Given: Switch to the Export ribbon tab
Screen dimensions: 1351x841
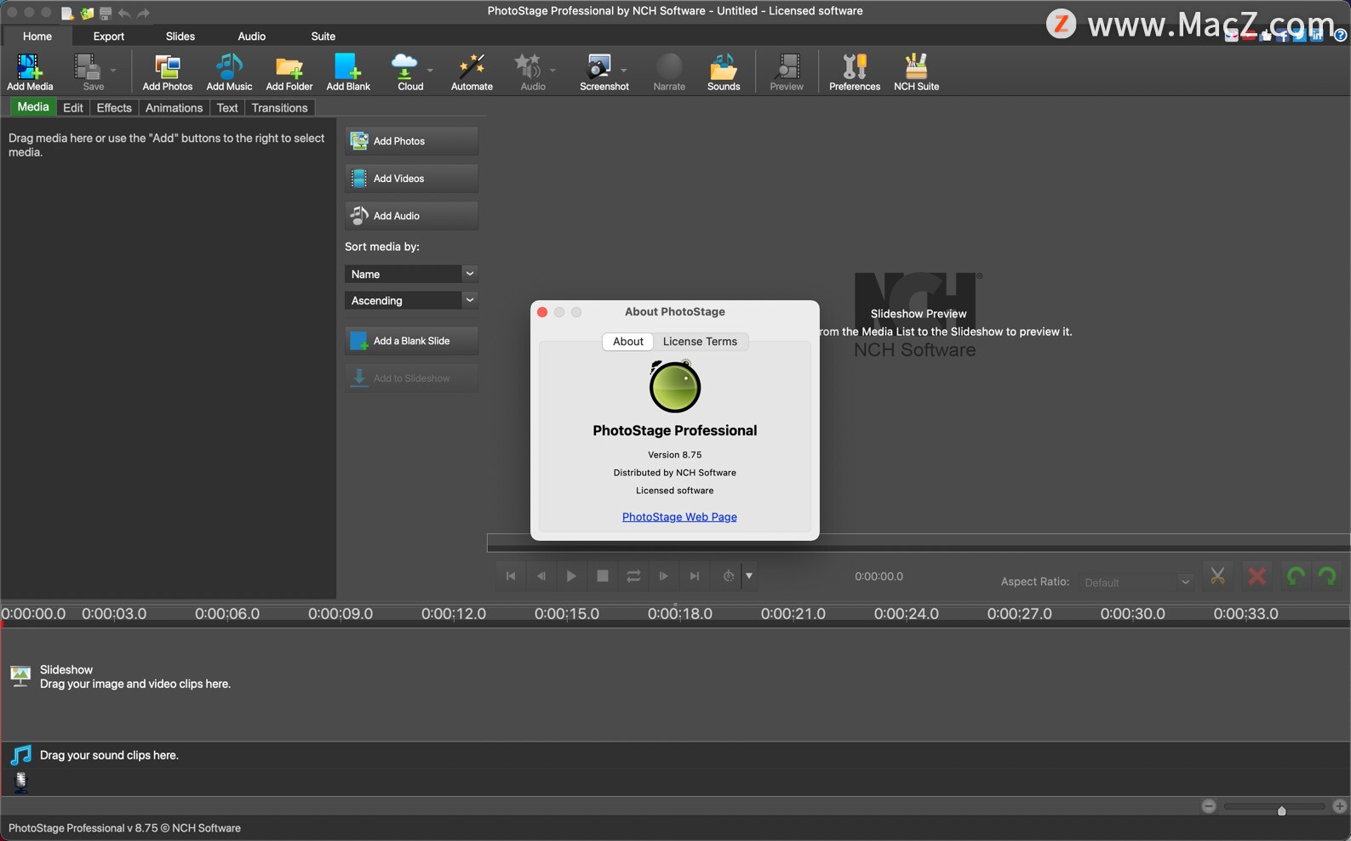Looking at the screenshot, I should coord(109,36).
